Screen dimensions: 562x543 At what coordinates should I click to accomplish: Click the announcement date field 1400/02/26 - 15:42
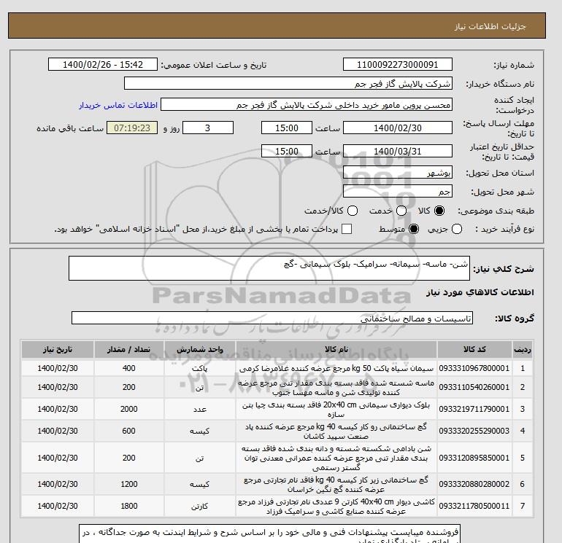103,64
